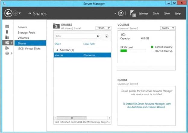Go to Storage Pools page

27,33
